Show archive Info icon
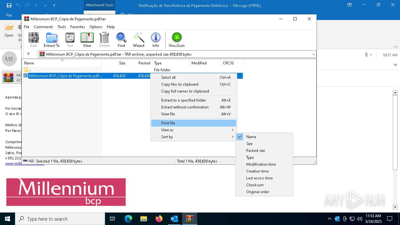The image size is (400, 225). tap(156, 40)
